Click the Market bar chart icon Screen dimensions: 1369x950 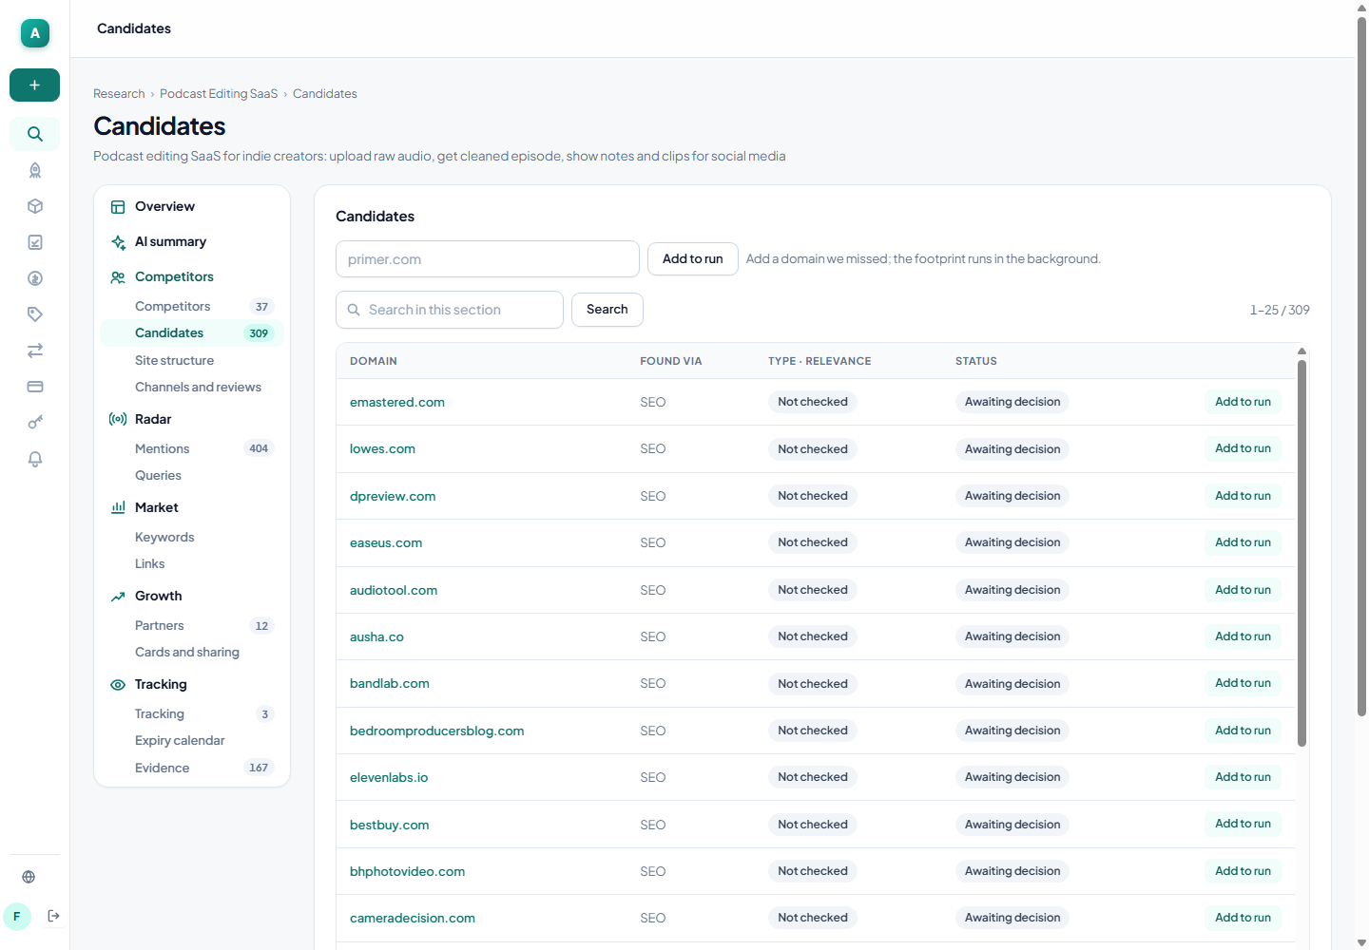click(118, 508)
